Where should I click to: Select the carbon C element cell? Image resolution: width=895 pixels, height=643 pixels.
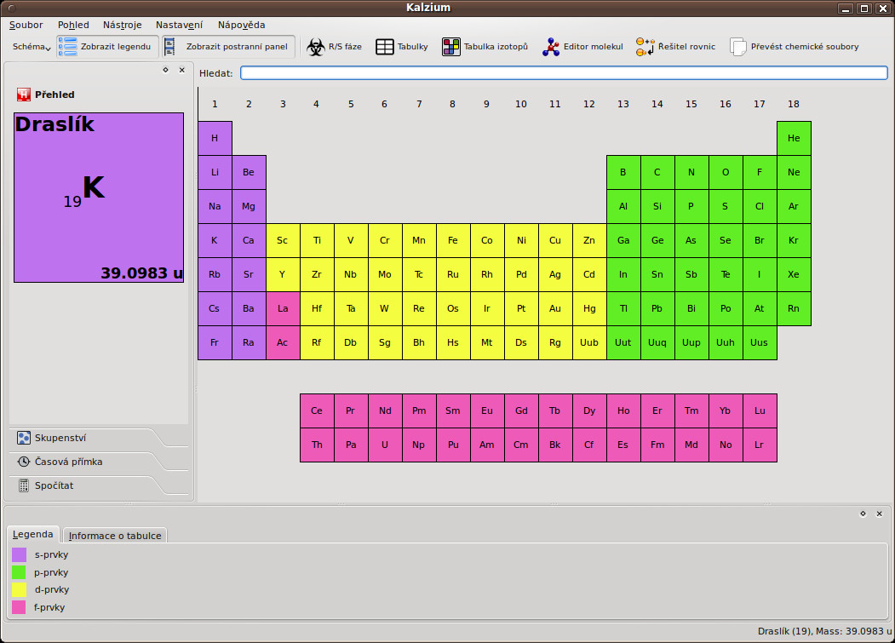pyautogui.click(x=657, y=172)
